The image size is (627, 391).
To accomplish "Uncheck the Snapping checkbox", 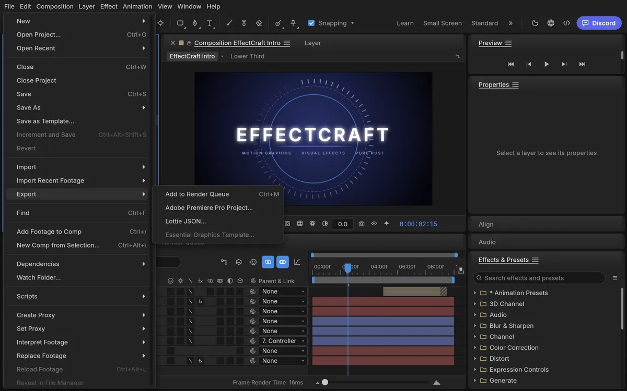I will 311,23.
